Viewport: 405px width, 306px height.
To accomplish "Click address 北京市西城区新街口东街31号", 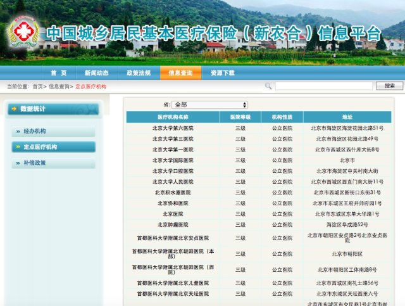I will [x=347, y=193].
